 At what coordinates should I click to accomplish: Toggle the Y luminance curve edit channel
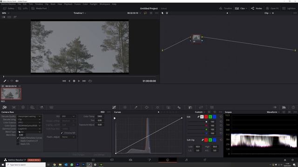[x=202, y=117]
